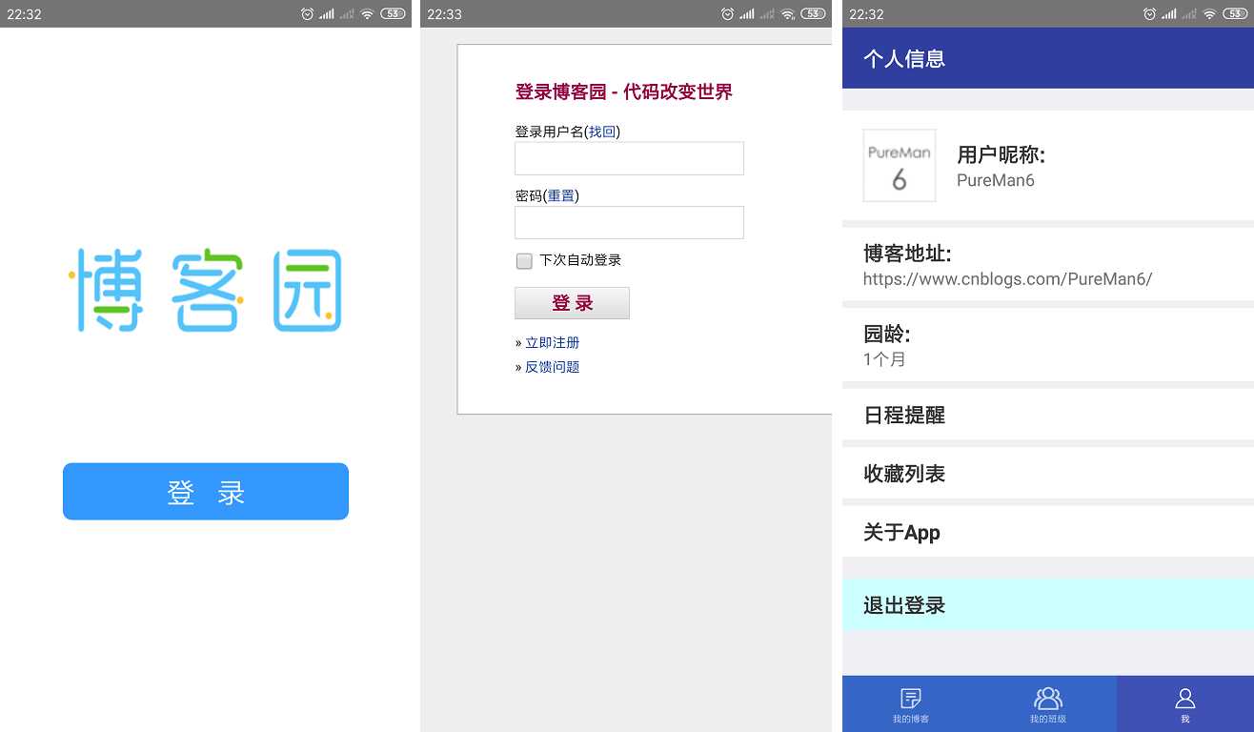The image size is (1254, 732).
Task: Click the 重置 password reset link
Action: pos(561,195)
